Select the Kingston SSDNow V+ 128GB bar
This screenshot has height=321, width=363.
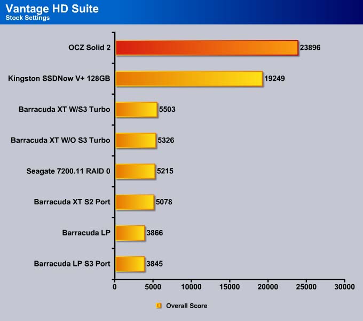click(x=190, y=79)
